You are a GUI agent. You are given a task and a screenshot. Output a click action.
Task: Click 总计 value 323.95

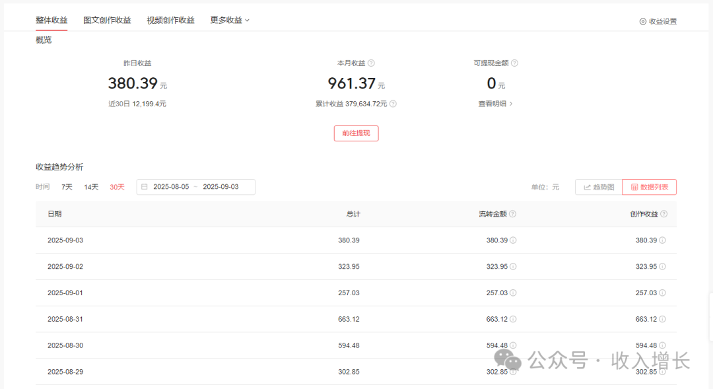(x=349, y=267)
